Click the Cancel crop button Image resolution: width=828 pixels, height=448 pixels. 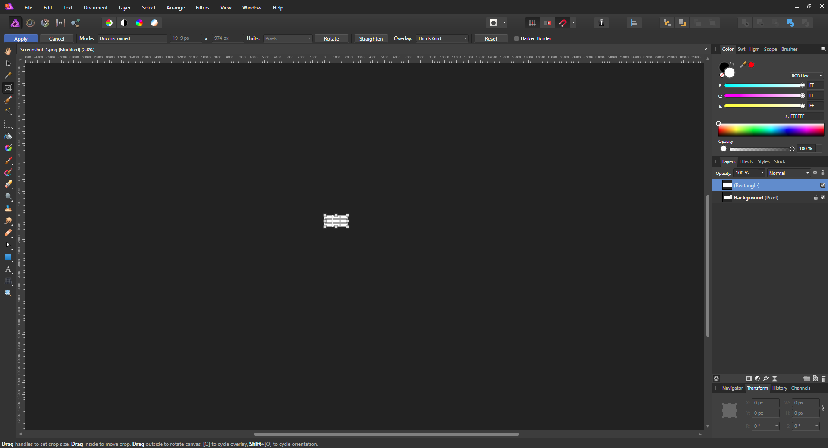coord(57,38)
